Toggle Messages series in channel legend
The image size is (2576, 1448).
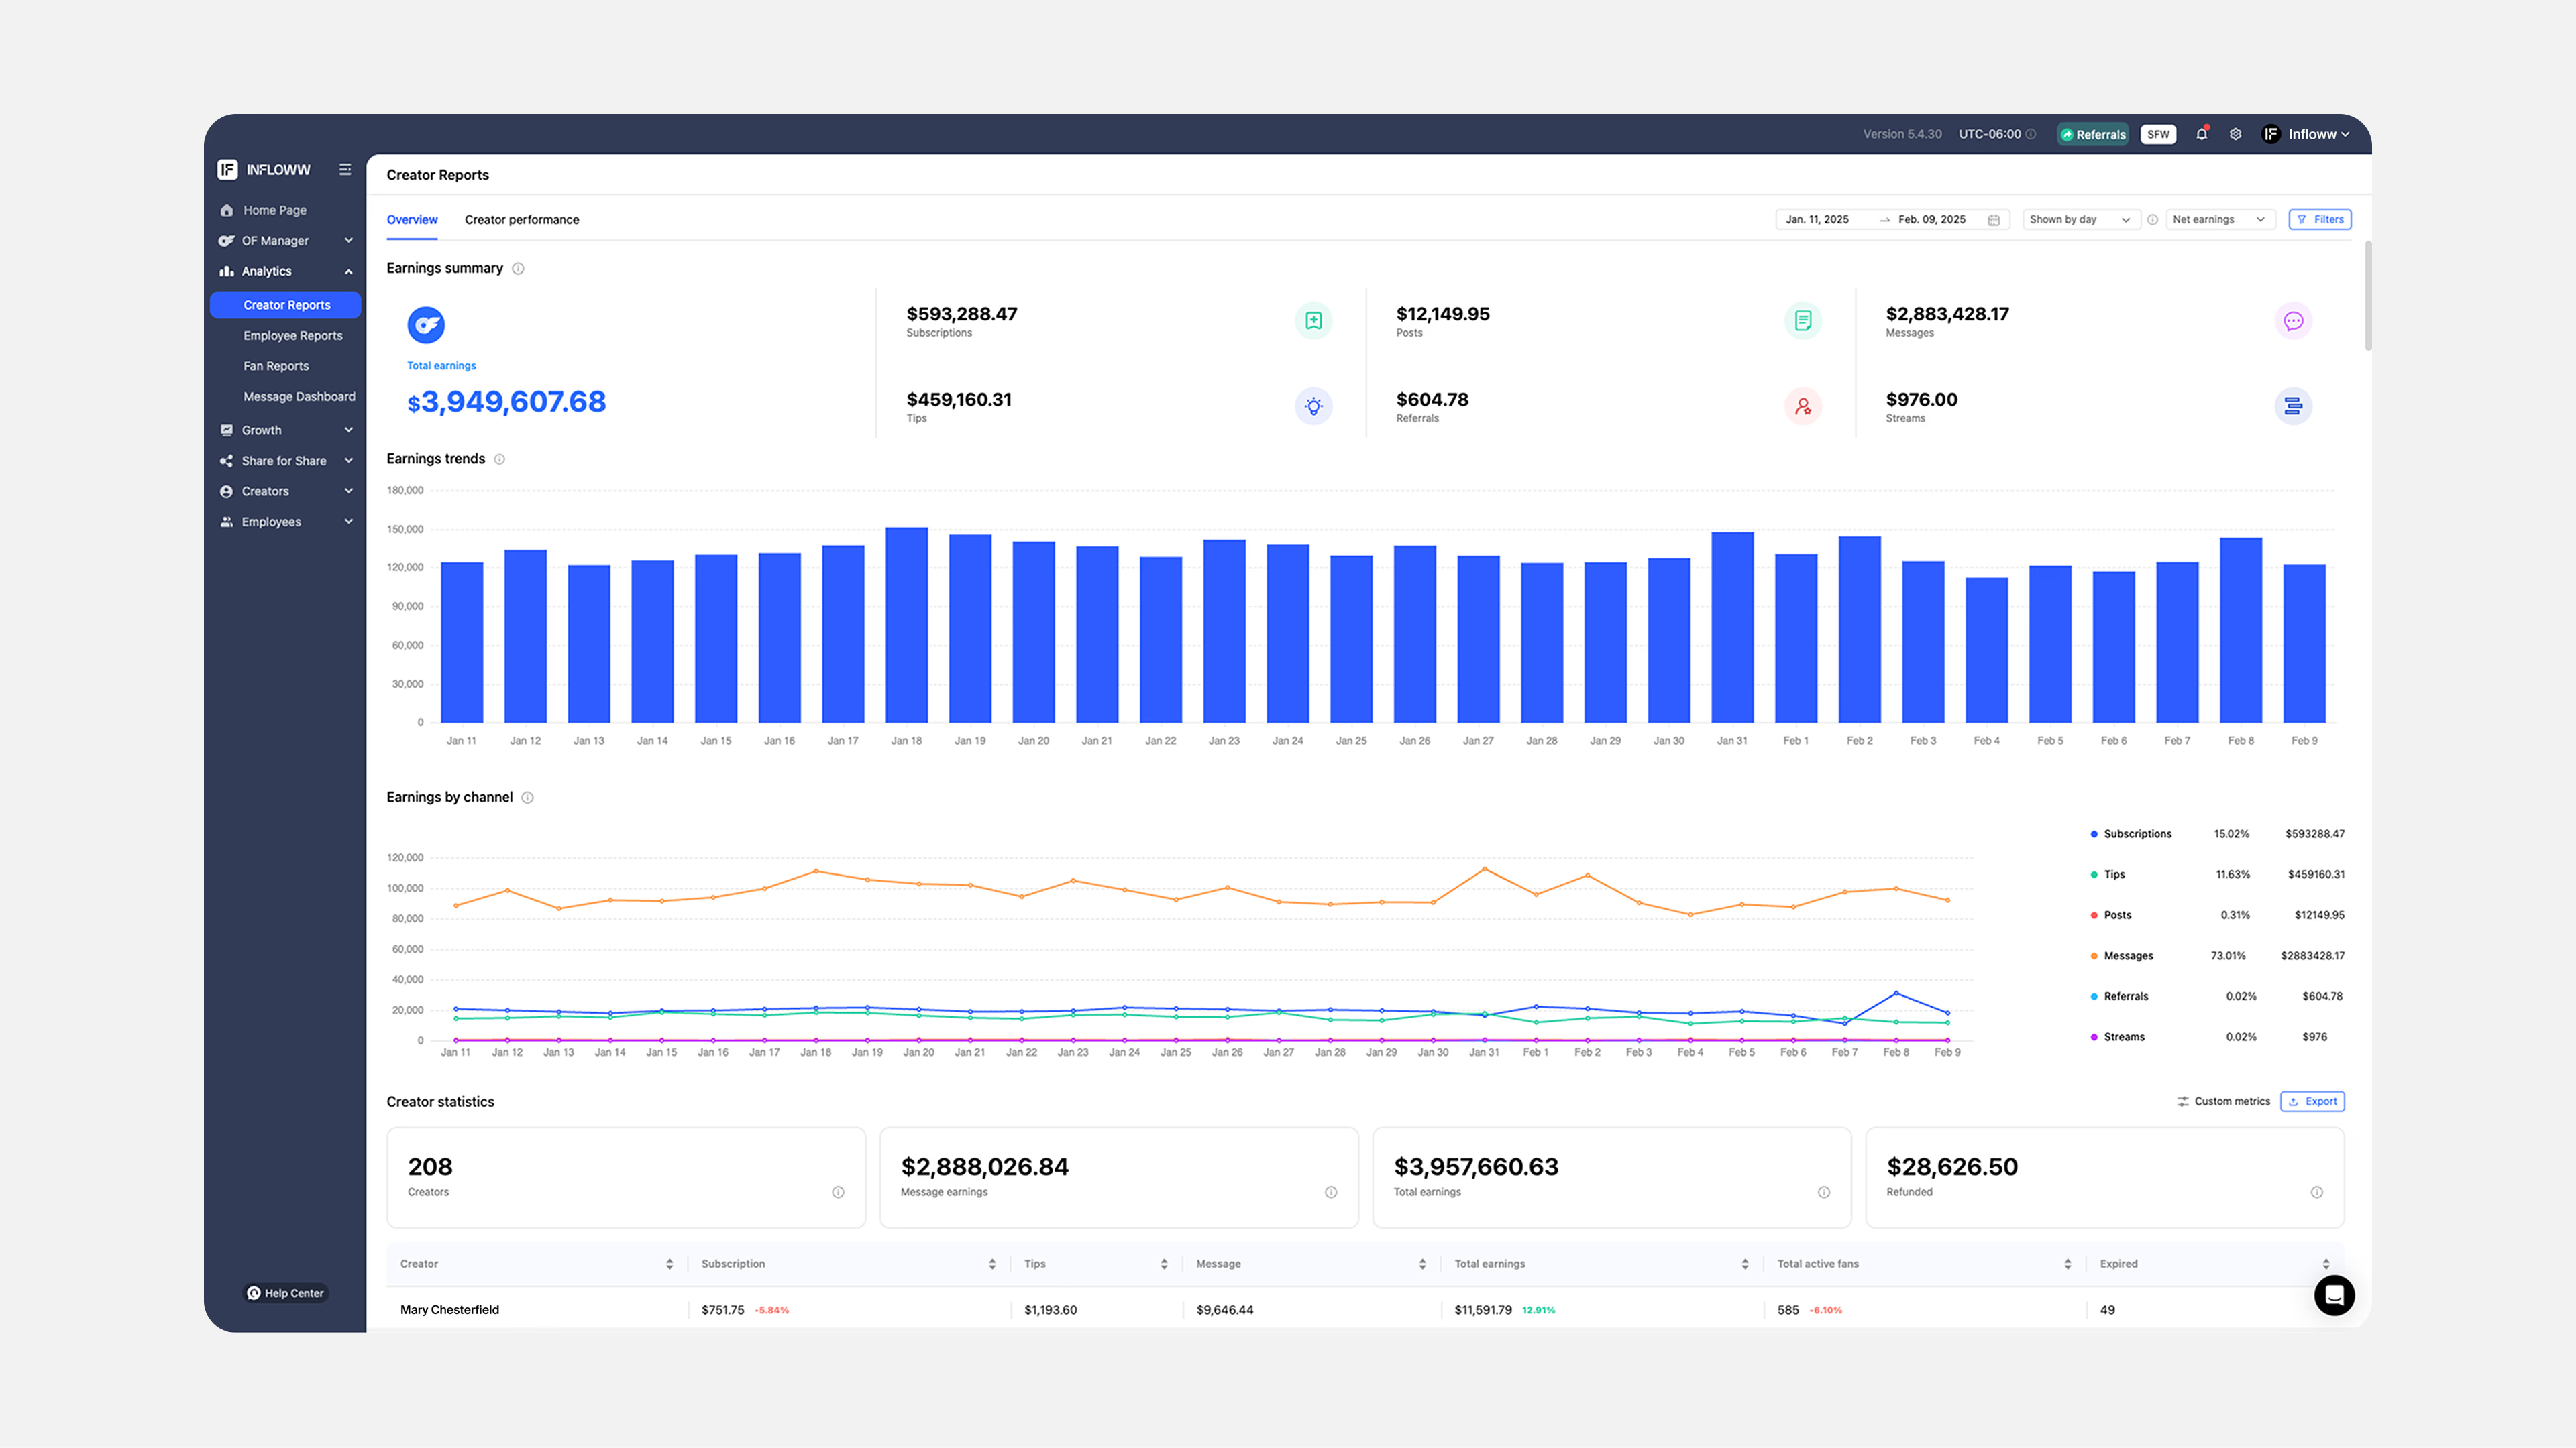(2127, 955)
